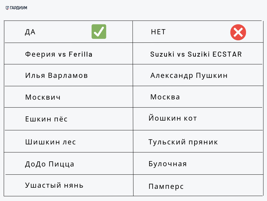Click the green checkmark icon

tap(99, 31)
